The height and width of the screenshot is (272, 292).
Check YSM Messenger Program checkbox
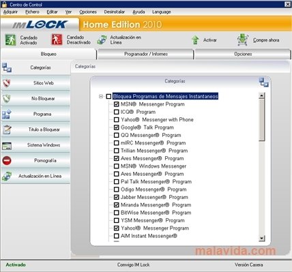tap(117, 220)
